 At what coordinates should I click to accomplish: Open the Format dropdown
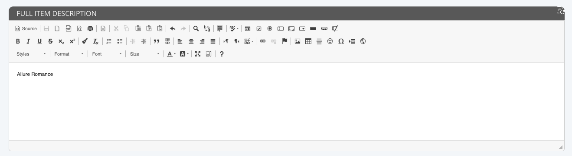[69, 54]
